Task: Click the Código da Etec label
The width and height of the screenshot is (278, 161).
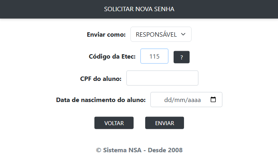Action: (x=112, y=57)
